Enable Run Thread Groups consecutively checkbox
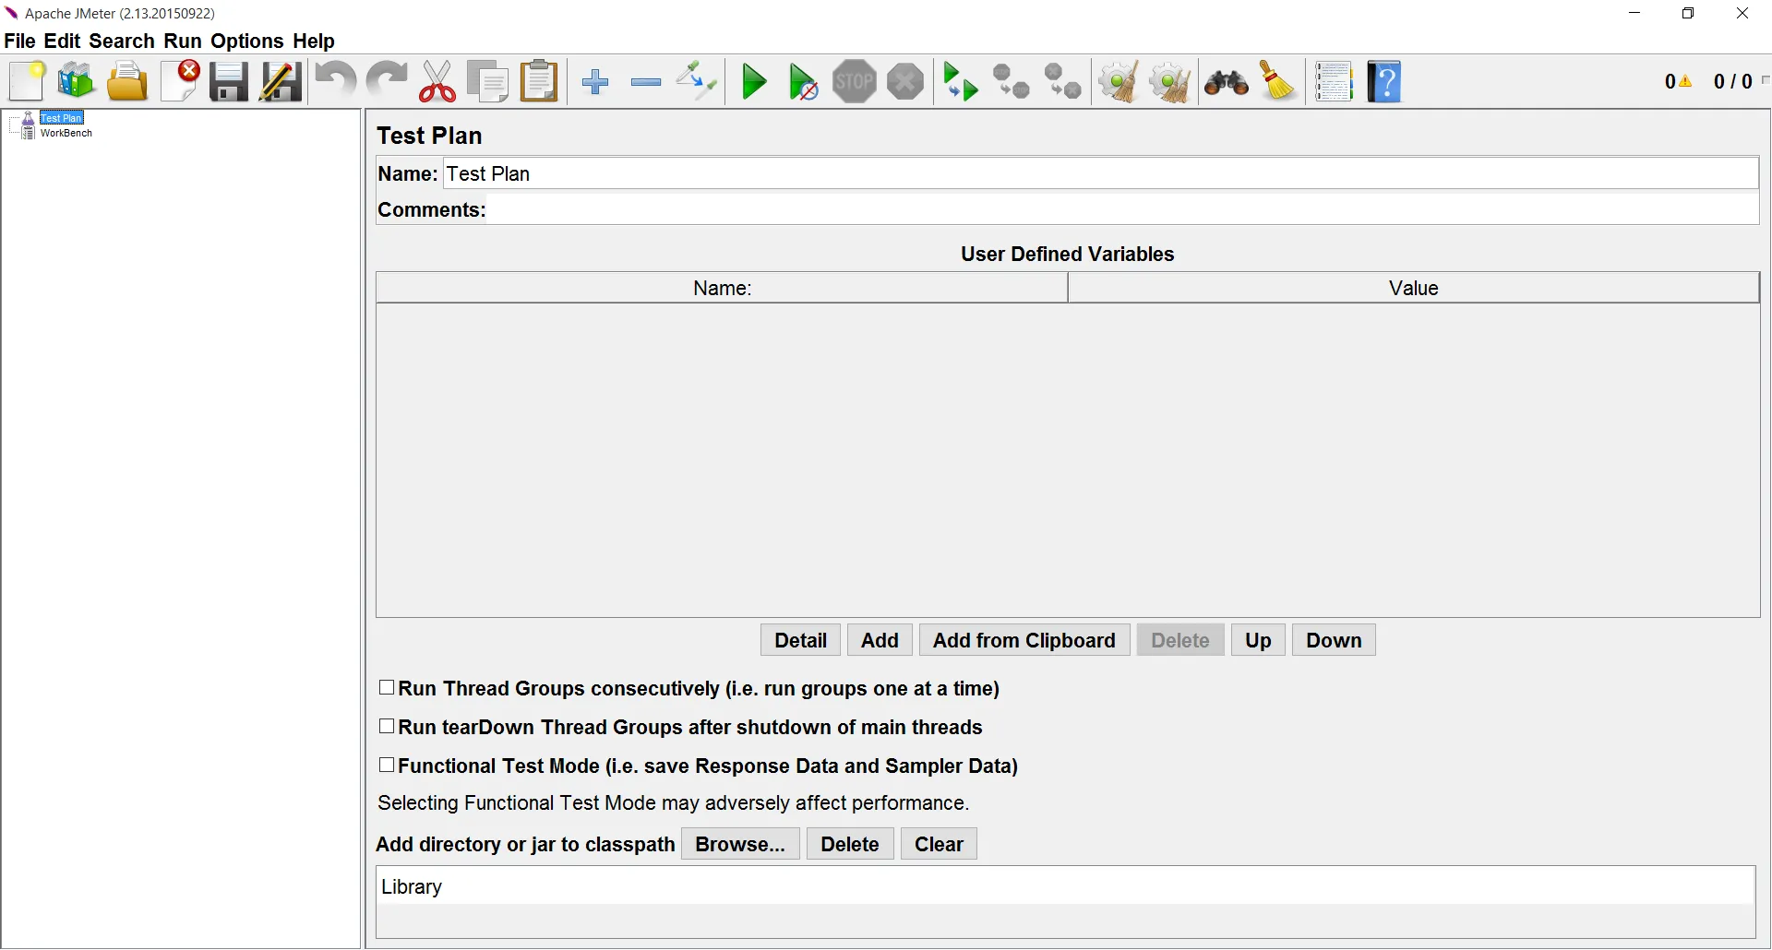Image resolution: width=1772 pixels, height=950 pixels. [x=387, y=688]
